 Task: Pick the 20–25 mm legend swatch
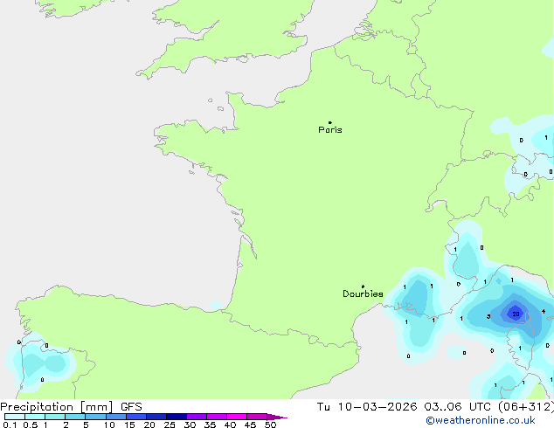click(x=156, y=417)
